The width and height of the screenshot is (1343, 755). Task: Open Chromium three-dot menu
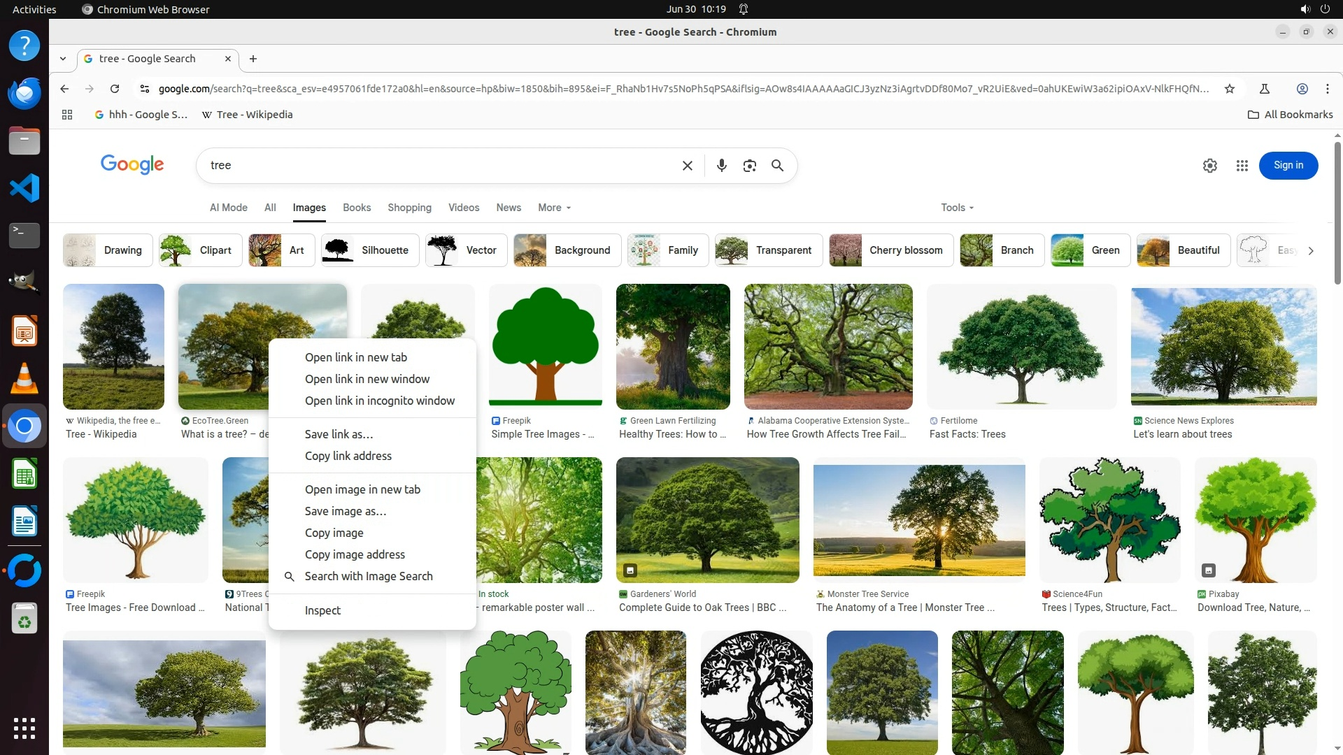(1327, 89)
